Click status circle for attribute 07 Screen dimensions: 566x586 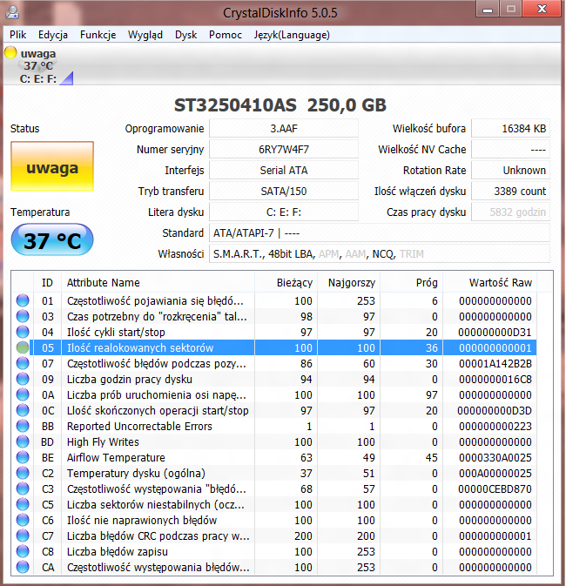(23, 363)
